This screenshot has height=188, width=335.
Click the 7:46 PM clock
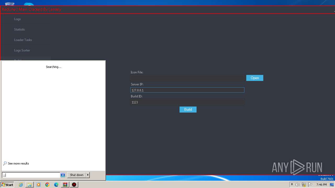(321, 185)
